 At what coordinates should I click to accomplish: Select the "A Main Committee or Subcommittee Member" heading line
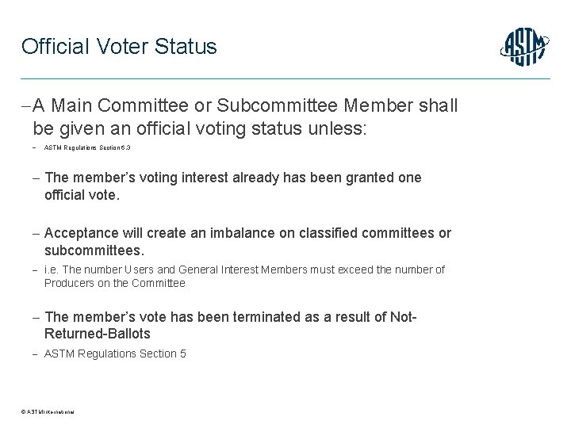(x=244, y=105)
